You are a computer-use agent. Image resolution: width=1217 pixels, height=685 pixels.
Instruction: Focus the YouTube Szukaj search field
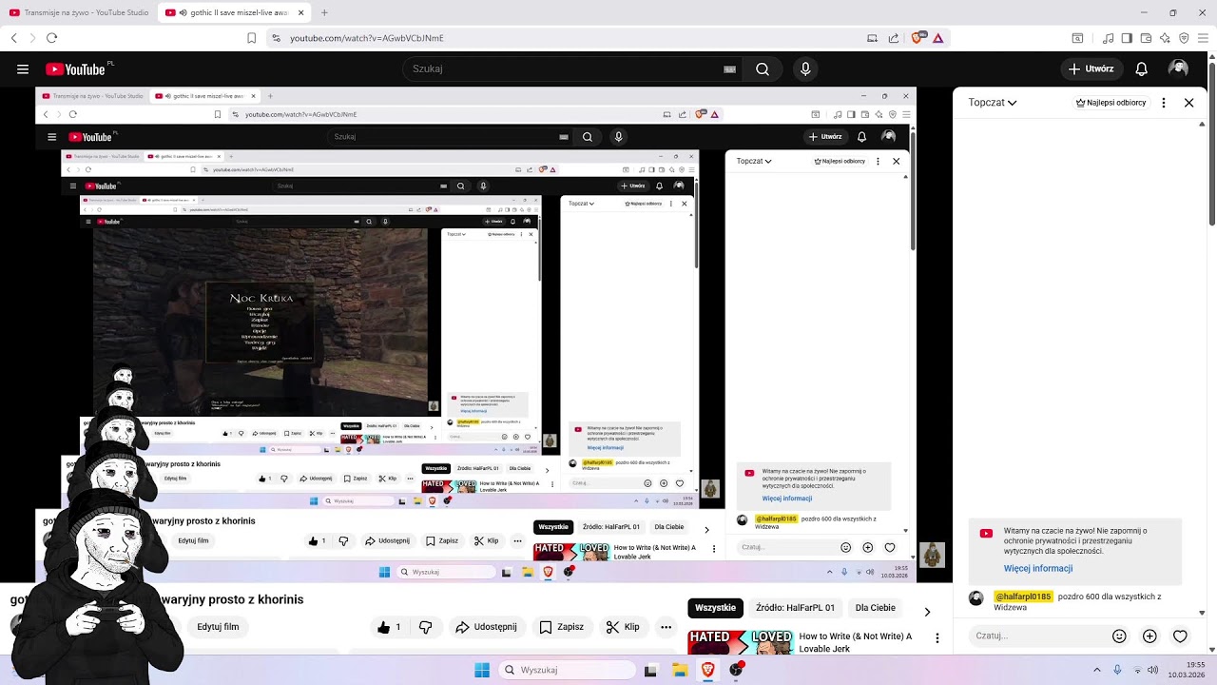coord(562,68)
